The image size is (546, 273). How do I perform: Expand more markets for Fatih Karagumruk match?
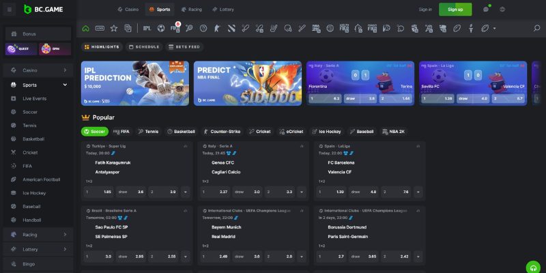tap(186, 192)
